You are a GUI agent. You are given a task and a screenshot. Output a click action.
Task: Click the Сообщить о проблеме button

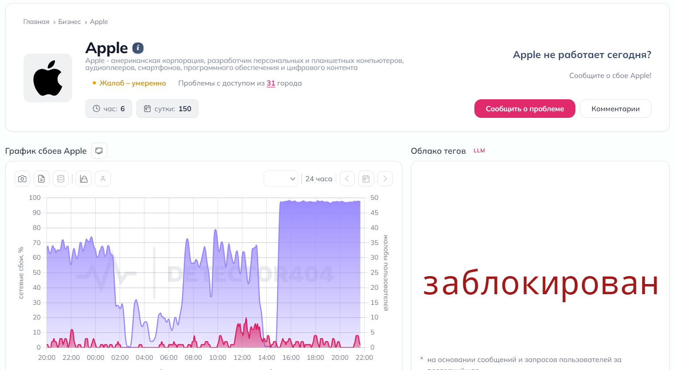click(x=525, y=109)
